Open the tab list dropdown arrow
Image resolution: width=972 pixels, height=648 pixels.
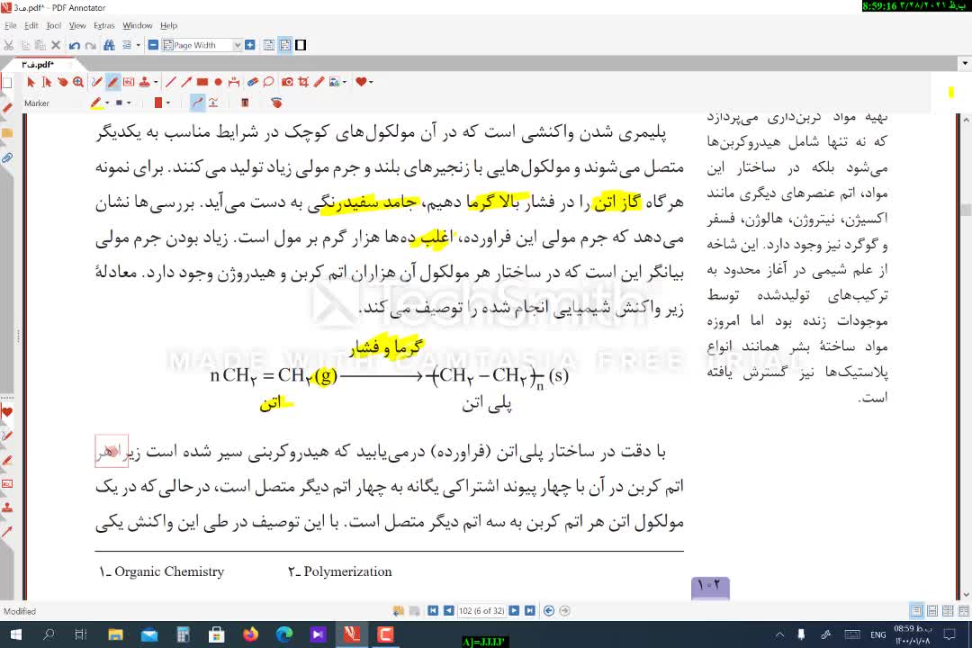coord(965,63)
